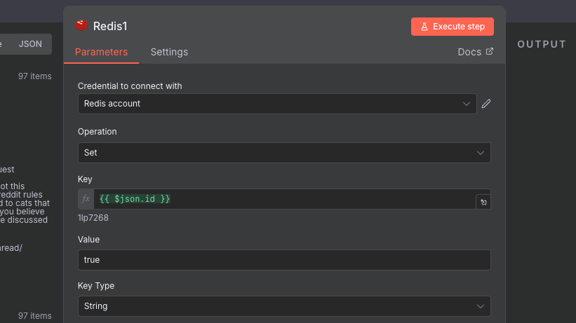This screenshot has width=576, height=323.
Task: Click into the Key expression field
Action: [x=285, y=199]
